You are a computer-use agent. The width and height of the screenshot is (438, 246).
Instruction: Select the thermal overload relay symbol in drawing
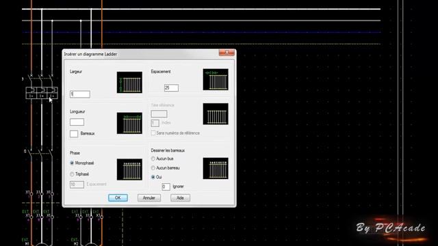coord(42,93)
